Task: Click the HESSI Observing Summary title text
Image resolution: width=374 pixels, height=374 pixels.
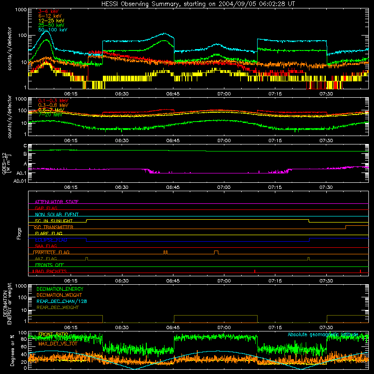Action: (x=198, y=4)
